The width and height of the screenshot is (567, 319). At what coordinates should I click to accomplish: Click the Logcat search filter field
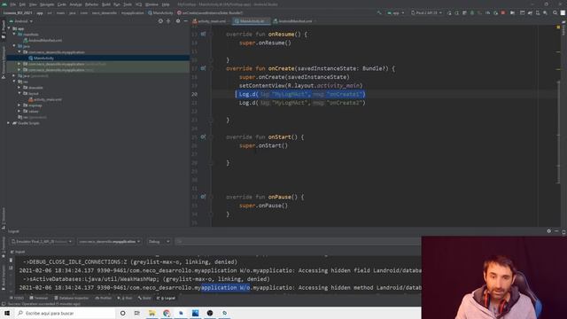pos(299,241)
